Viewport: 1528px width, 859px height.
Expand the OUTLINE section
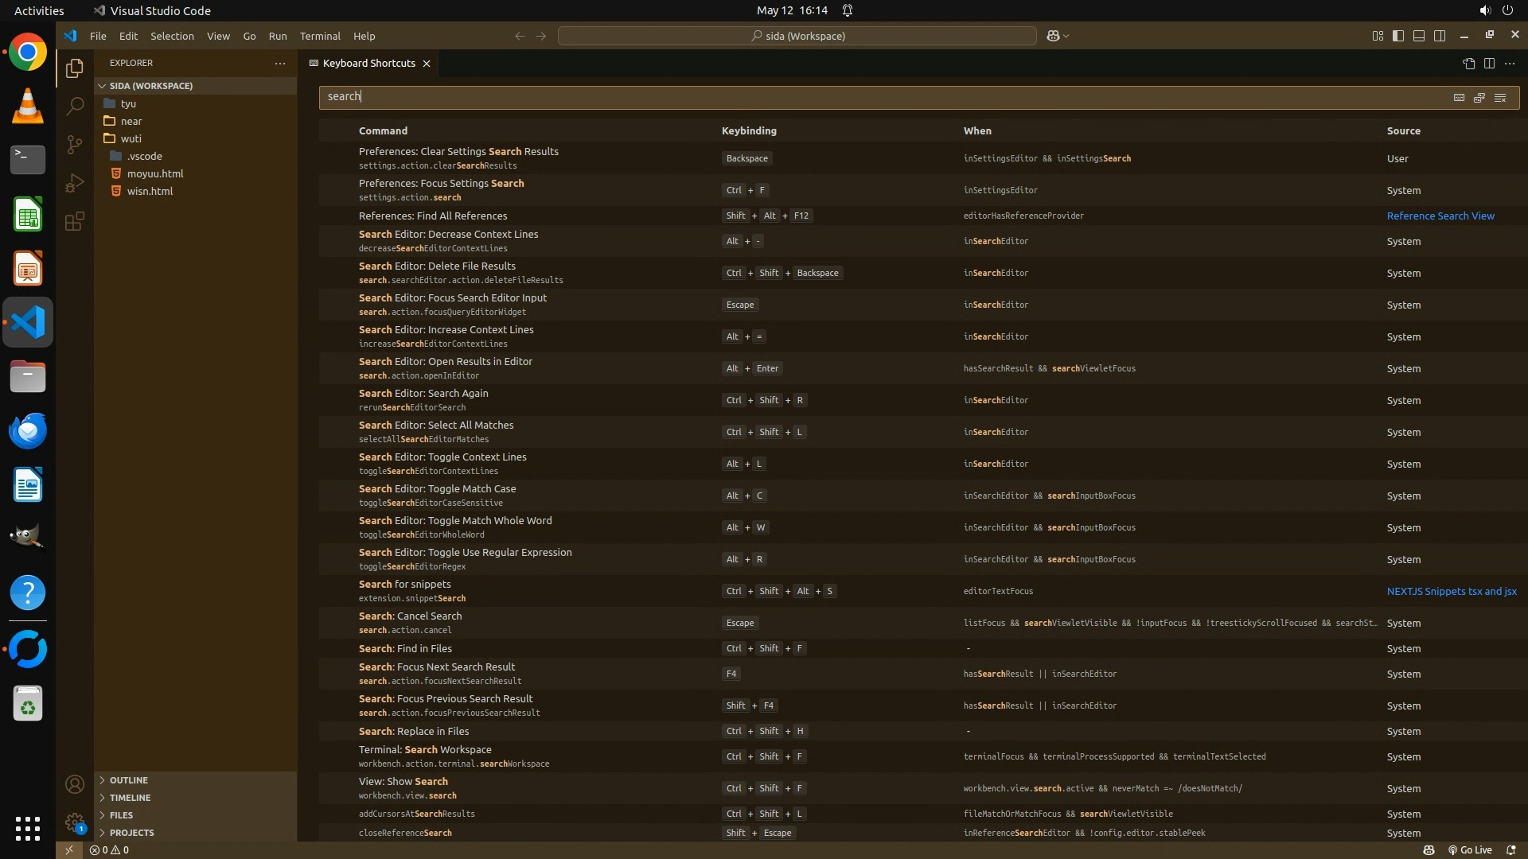(x=129, y=780)
